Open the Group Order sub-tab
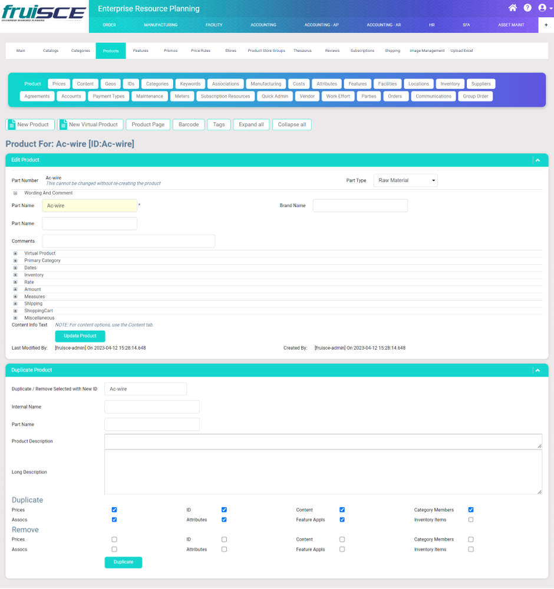Screen dimensions: 554x589 click(x=476, y=96)
